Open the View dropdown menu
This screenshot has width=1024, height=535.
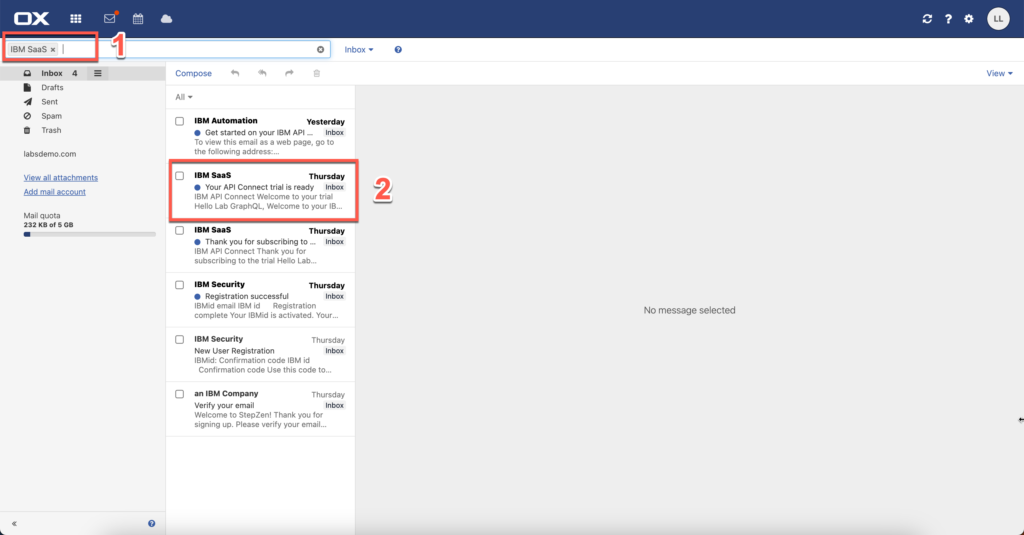[x=999, y=73]
